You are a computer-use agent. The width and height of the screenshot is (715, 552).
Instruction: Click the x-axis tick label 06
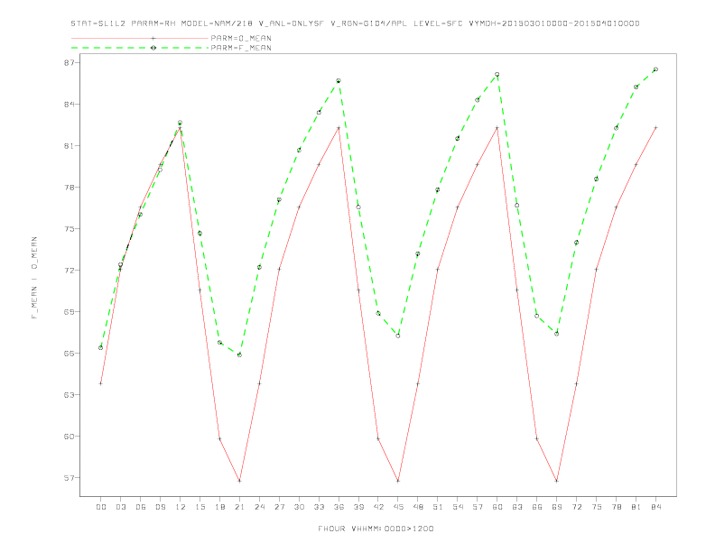[x=141, y=507]
